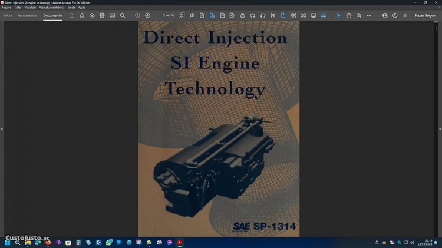Add a star bookmark to this document

pyautogui.click(x=82, y=15)
